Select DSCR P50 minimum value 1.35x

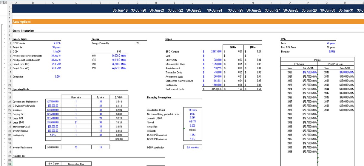coord(192,135)
